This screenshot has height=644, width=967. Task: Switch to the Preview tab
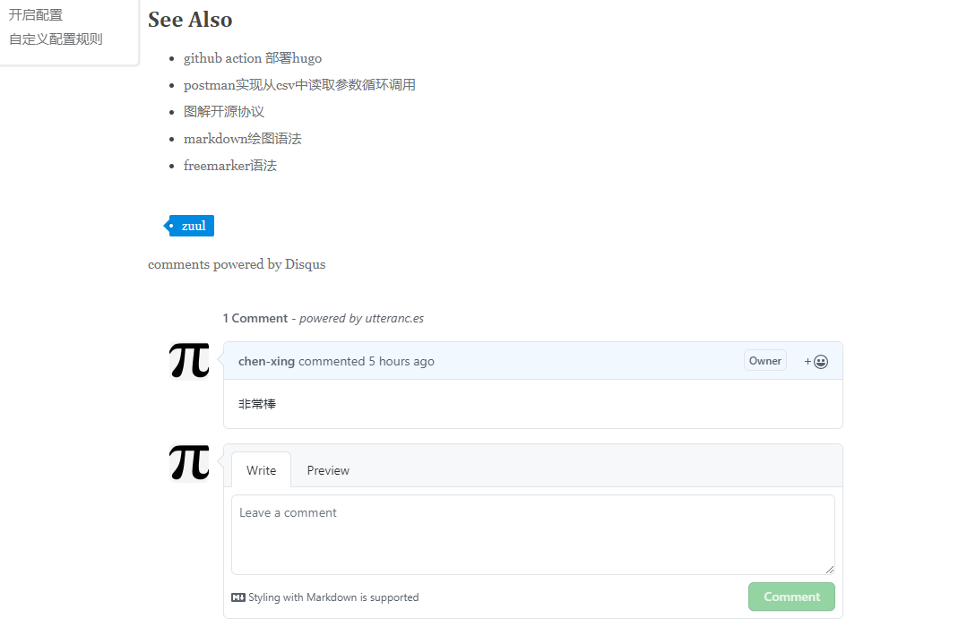point(328,470)
